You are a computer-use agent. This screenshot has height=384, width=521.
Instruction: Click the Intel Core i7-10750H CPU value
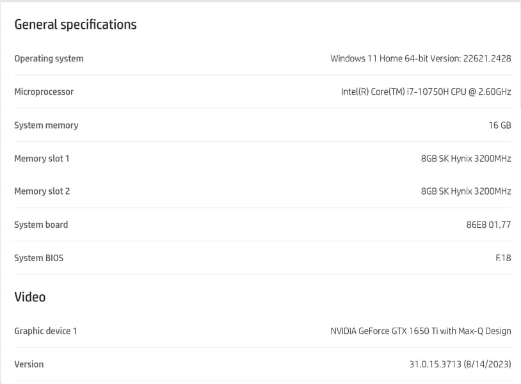click(x=426, y=92)
